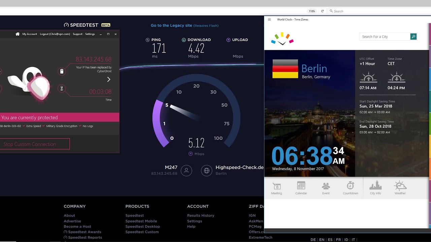Open My Account in CyberGhost

tap(30, 34)
